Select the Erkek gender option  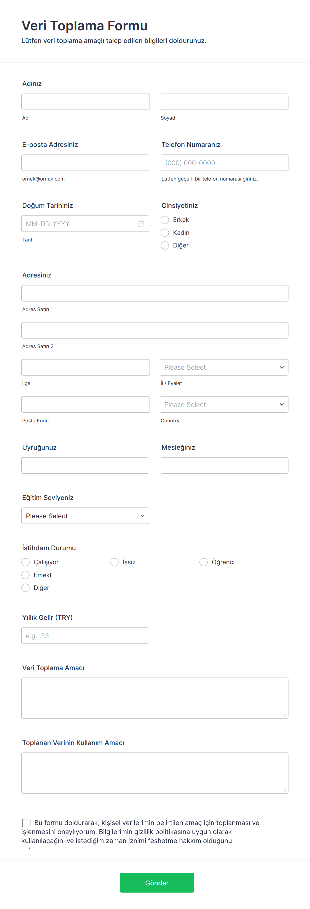point(165,220)
